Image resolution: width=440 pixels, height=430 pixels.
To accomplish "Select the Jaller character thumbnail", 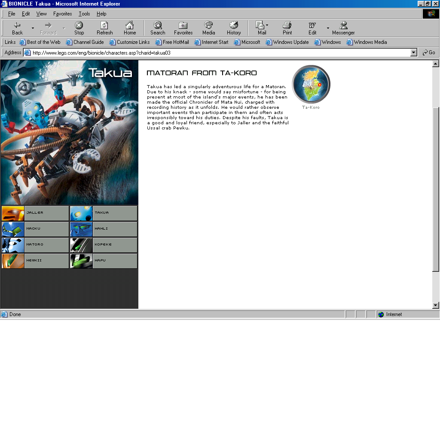I will pos(13,213).
